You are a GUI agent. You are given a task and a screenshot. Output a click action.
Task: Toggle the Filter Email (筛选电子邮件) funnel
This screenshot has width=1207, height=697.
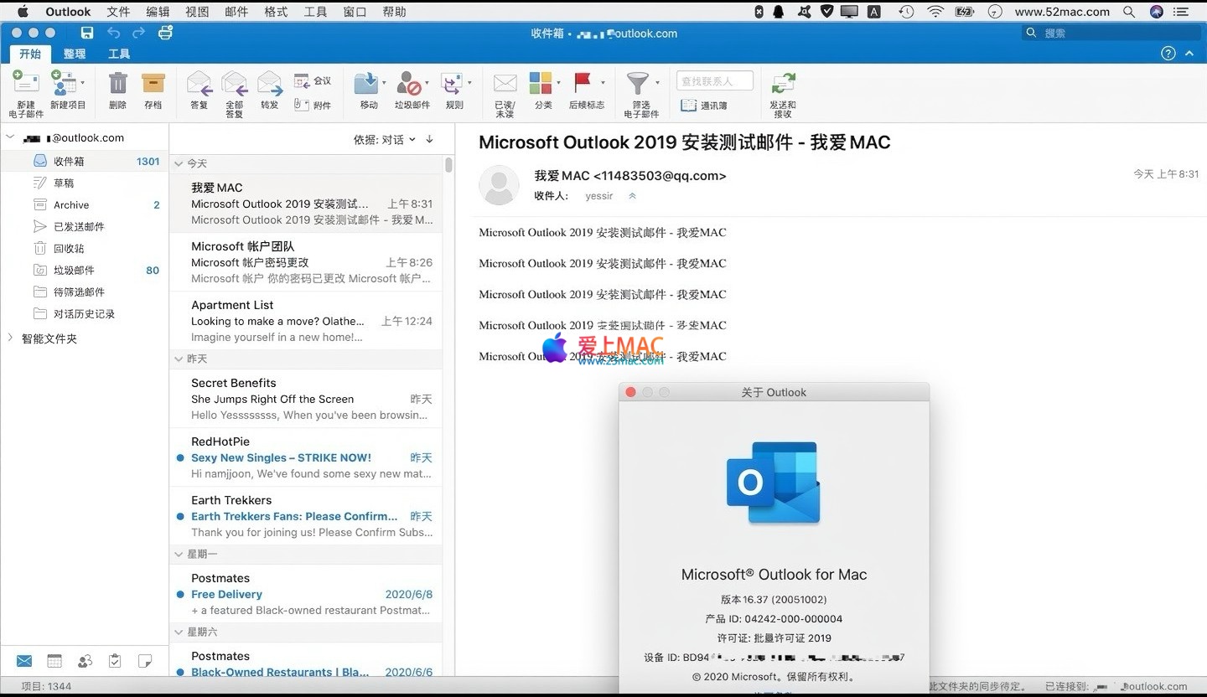coord(638,85)
